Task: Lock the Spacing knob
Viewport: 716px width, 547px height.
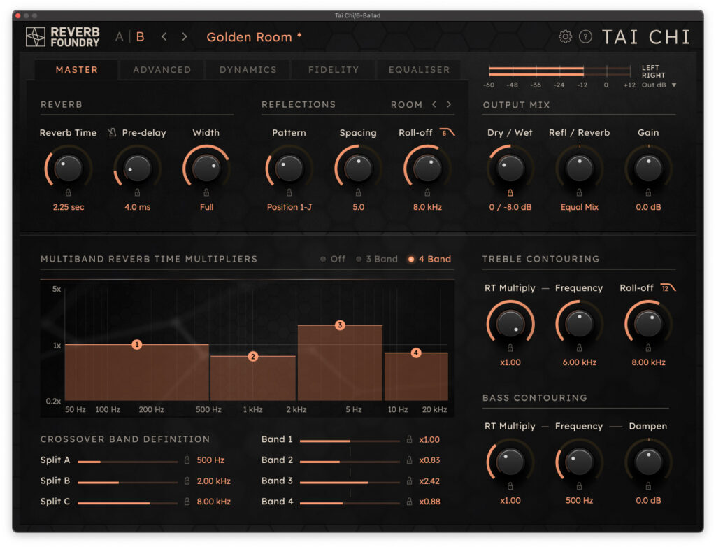Action: [358, 192]
